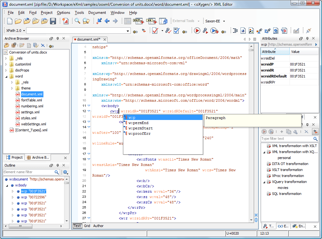Expand the docProps folder in Archive Browser
This screenshot has width=322, height=239.
point(6,70)
